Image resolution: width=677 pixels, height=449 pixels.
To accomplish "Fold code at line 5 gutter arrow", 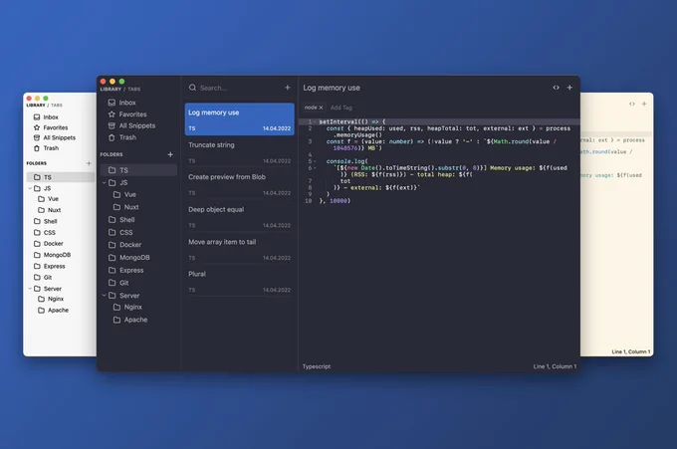I will pyautogui.click(x=315, y=161).
